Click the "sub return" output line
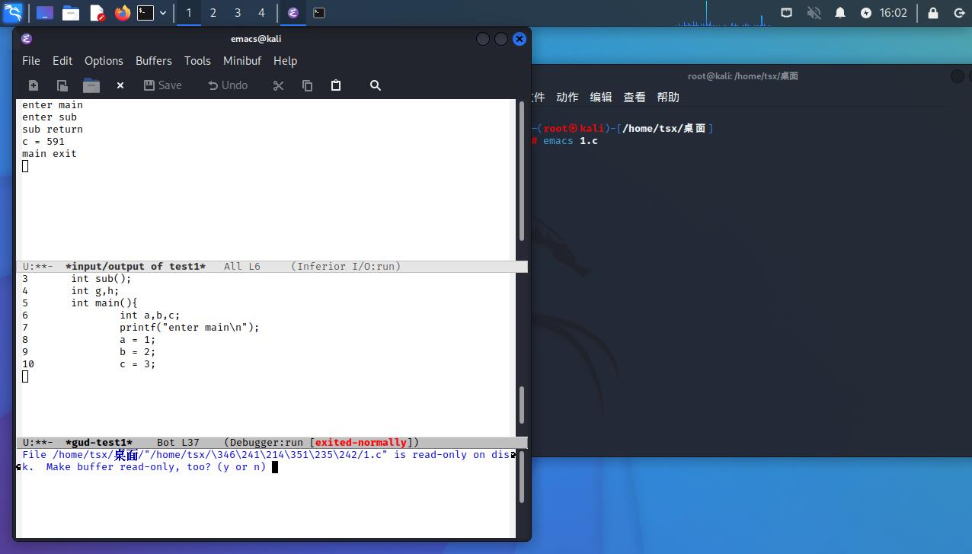The width and height of the screenshot is (972, 554). pyautogui.click(x=53, y=130)
